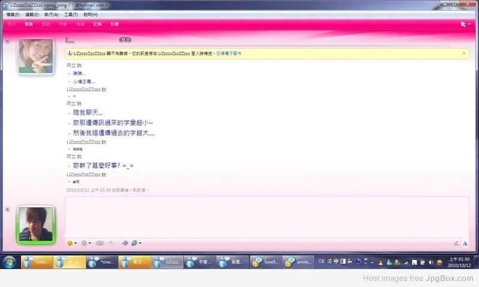Switch to the love5... taskbar chat window
The height and width of the screenshot is (287, 479).
point(266,262)
